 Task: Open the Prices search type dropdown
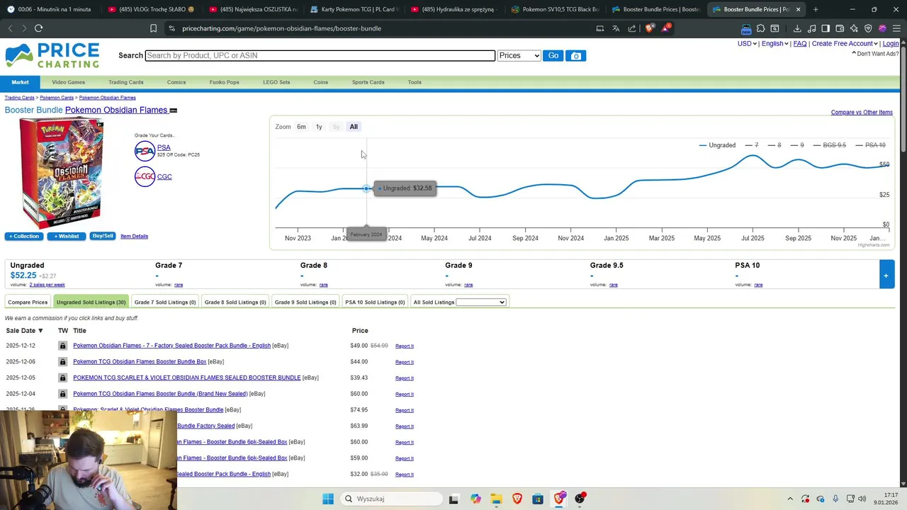519,56
